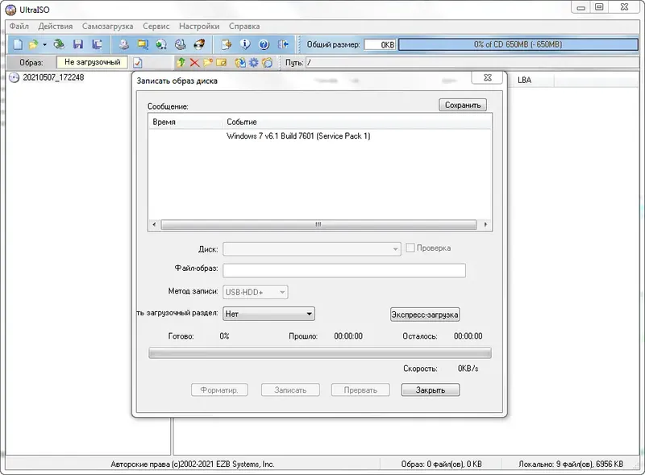Click the Общий размер 0KB field
This screenshot has width=645, height=475.
[x=380, y=44]
